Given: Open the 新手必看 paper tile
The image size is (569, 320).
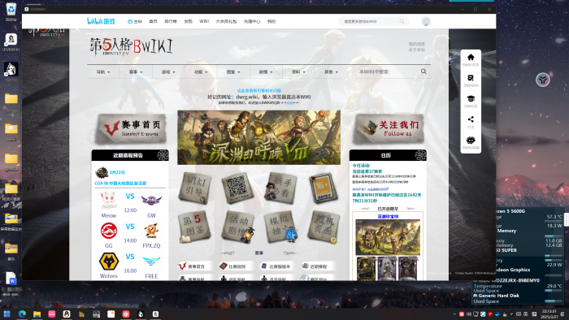Looking at the screenshot, I should [x=280, y=188].
